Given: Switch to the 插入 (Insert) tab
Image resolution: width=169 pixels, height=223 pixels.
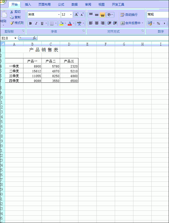Looking at the screenshot, I should pyautogui.click(x=28, y=4).
